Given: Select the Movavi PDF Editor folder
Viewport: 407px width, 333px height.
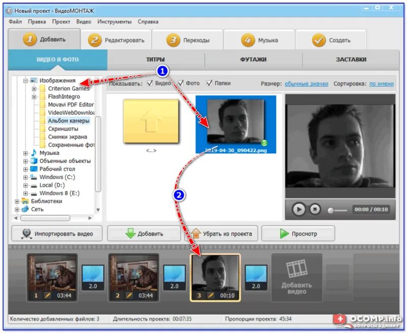Looking at the screenshot, I should tap(71, 105).
